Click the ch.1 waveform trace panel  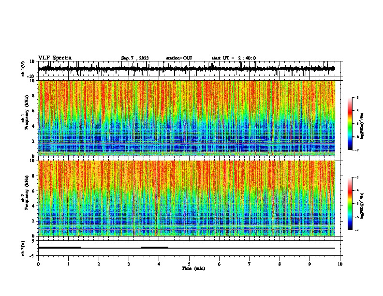(189, 69)
